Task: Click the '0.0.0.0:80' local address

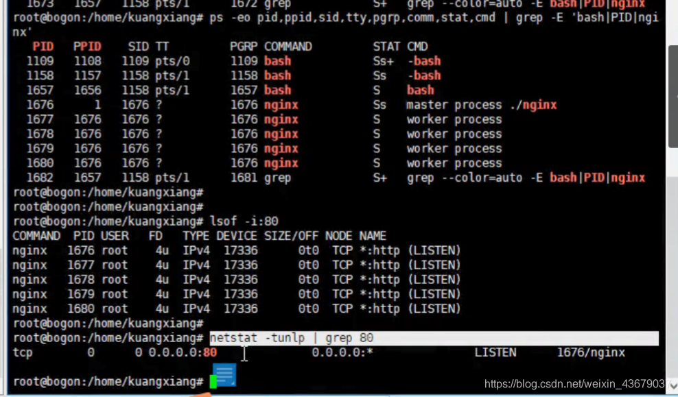Action: click(183, 352)
